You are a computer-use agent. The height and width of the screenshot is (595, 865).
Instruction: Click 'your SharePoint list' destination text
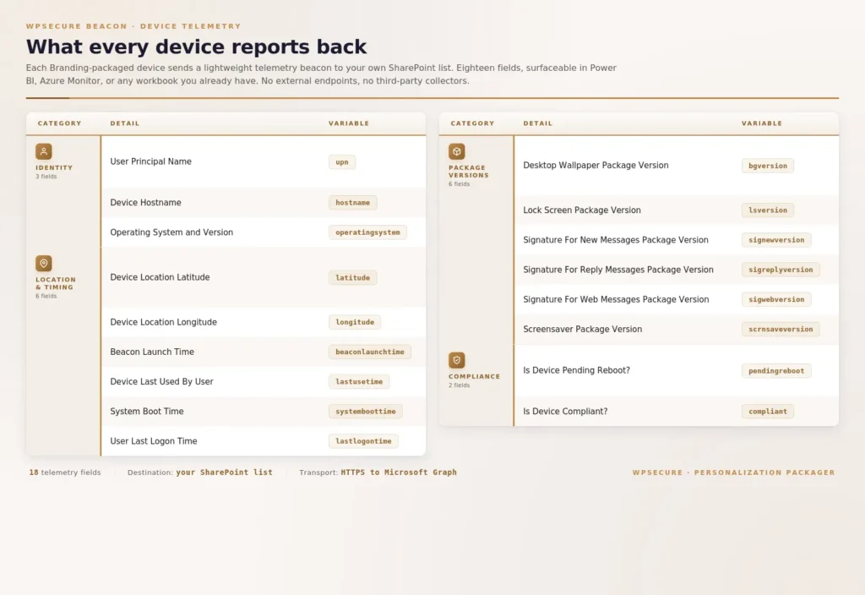224,472
